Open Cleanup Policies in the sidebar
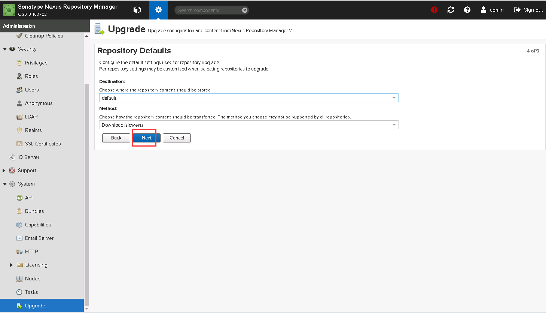This screenshot has height=313, width=546. [44, 36]
